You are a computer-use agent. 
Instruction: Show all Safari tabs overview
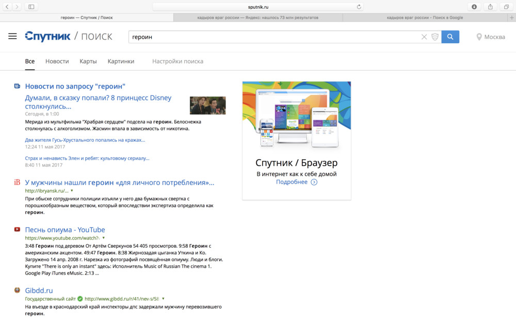click(506, 7)
